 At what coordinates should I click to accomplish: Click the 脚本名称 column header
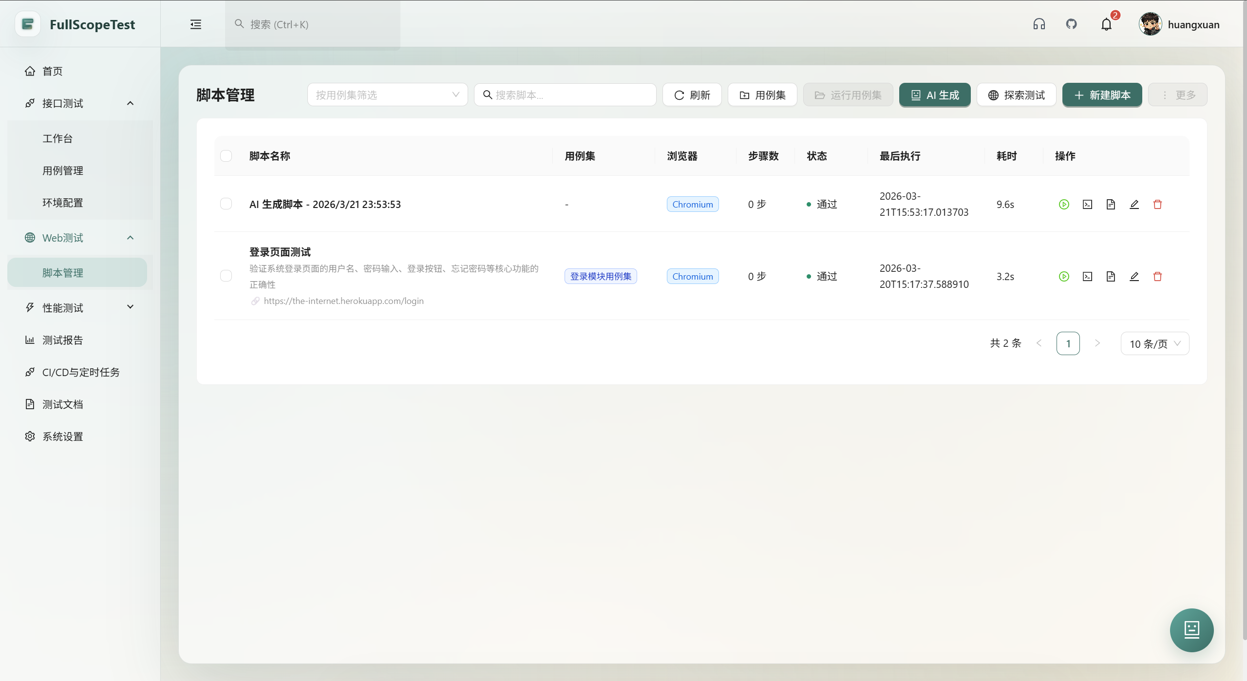pyautogui.click(x=270, y=156)
